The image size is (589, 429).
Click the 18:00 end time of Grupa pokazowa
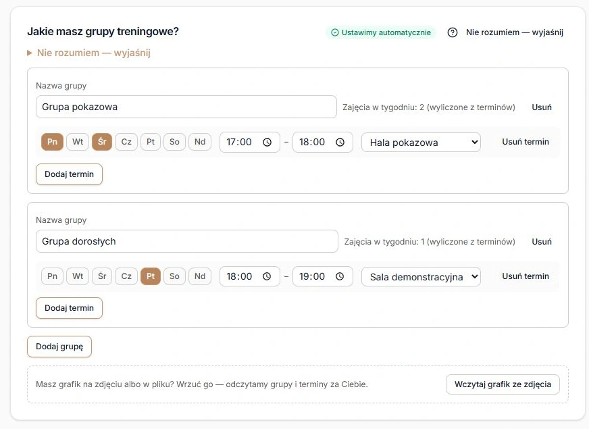click(x=323, y=143)
